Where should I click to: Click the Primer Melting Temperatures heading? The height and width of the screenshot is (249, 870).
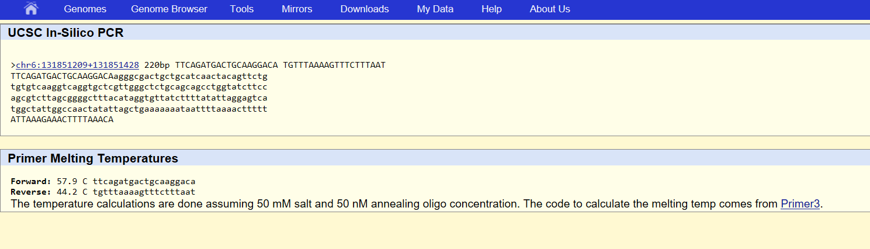coord(93,158)
